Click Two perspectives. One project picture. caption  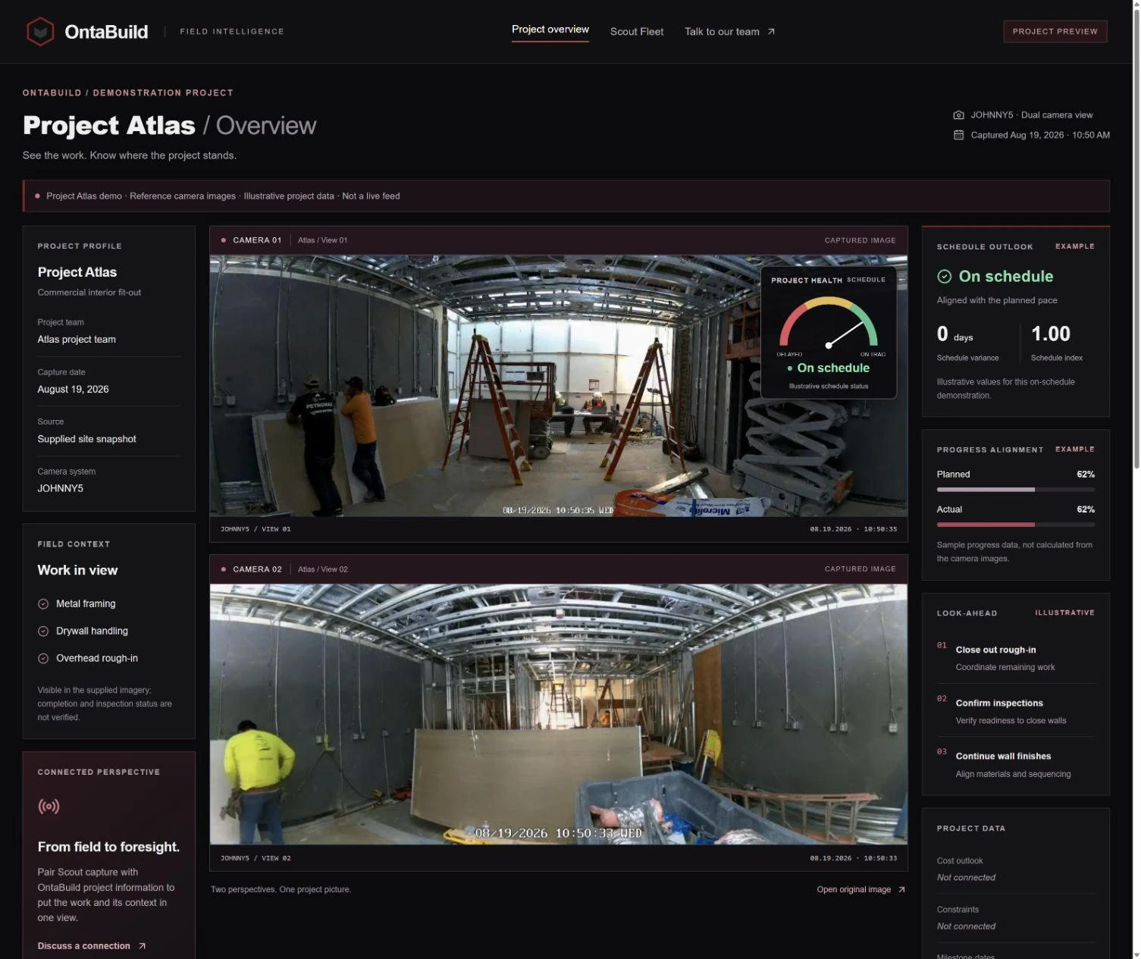pos(281,890)
